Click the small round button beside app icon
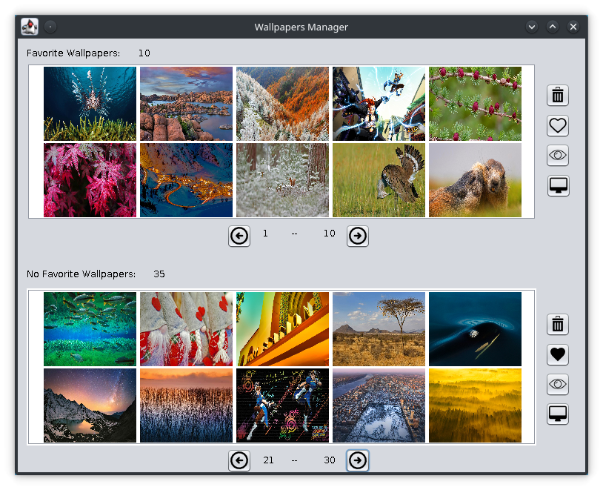The width and height of the screenshot is (603, 490). pyautogui.click(x=50, y=26)
